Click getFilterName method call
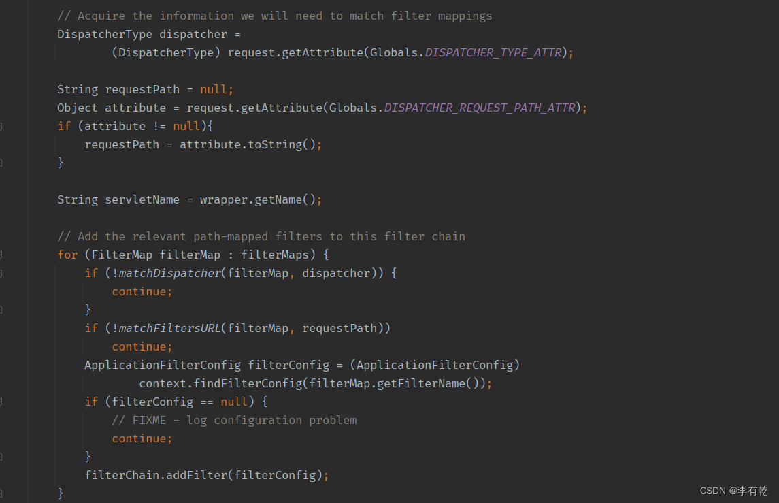The width and height of the screenshot is (779, 503). point(421,383)
